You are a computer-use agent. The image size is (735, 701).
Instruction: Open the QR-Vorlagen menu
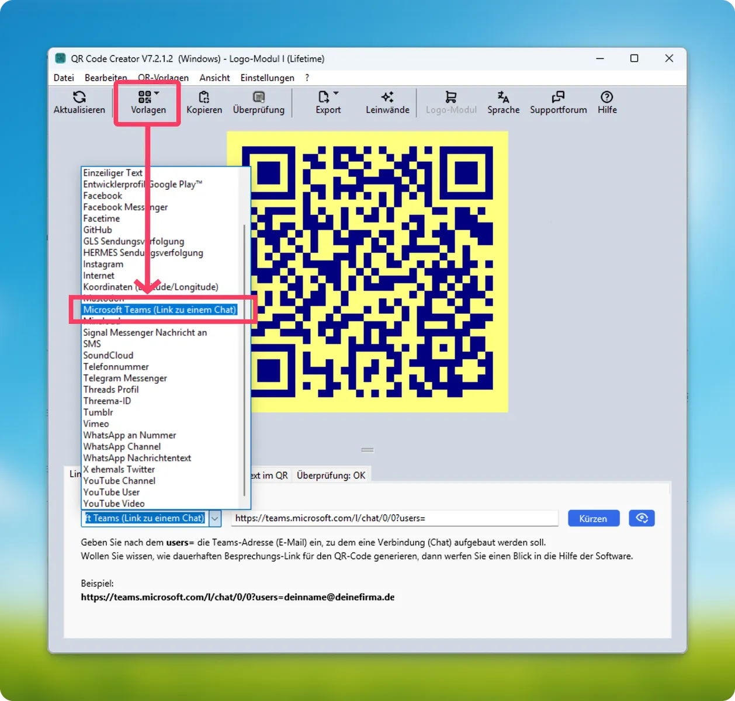(x=163, y=78)
